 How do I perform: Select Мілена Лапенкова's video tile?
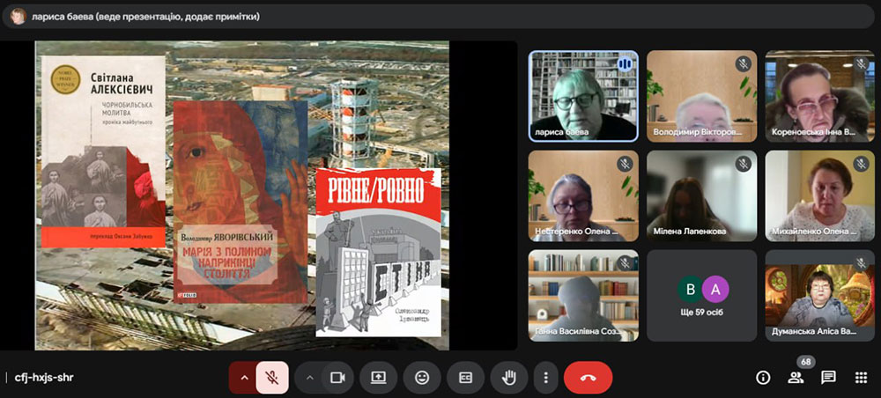pyautogui.click(x=701, y=195)
